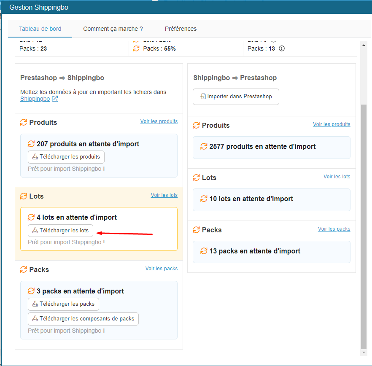Click '4 lots en attente d'import' text
The width and height of the screenshot is (372, 366).
pos(77,217)
